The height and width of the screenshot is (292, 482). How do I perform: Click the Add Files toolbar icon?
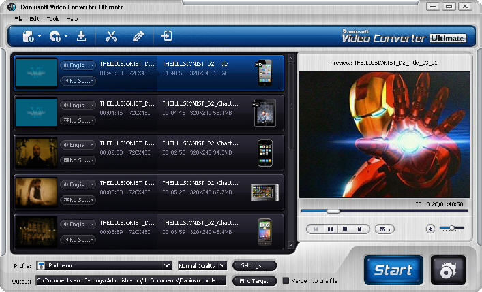(x=28, y=36)
